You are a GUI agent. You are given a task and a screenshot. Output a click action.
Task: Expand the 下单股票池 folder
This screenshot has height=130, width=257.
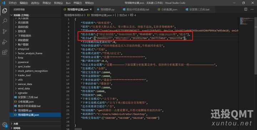(x=24, y=36)
